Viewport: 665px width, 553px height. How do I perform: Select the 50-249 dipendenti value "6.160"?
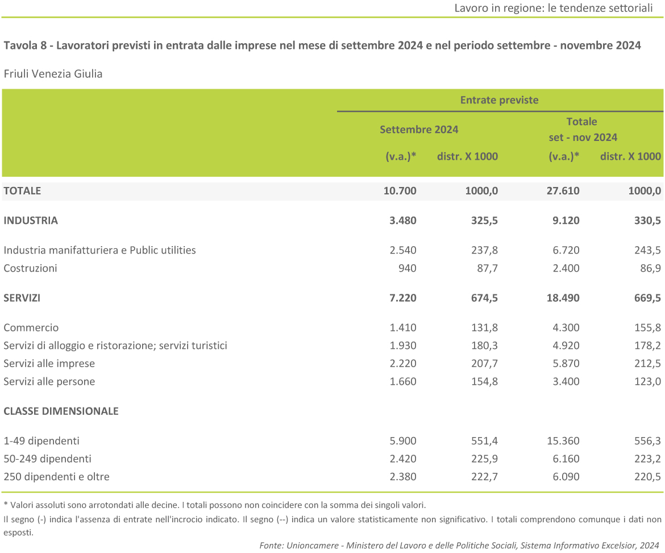(x=566, y=459)
